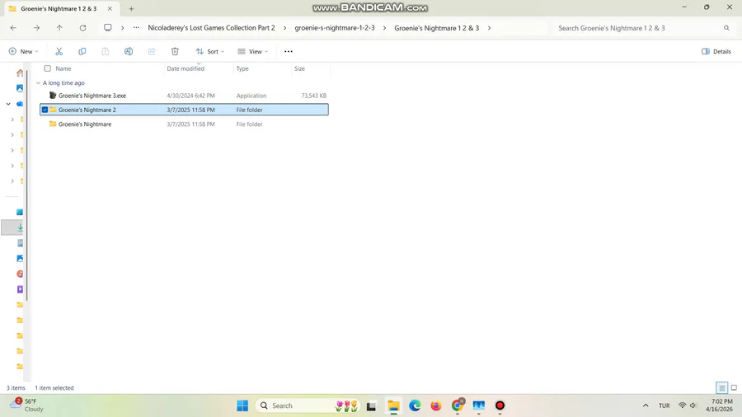The width and height of the screenshot is (742, 417).
Task: Select the Groenie's Nightmare folder
Action: pyautogui.click(x=85, y=124)
